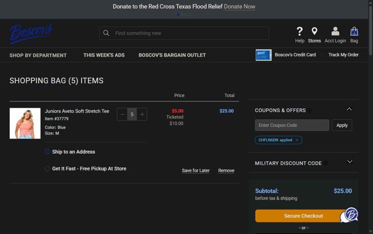
Task: Expand the Military Discount Code section
Action: [350, 162]
